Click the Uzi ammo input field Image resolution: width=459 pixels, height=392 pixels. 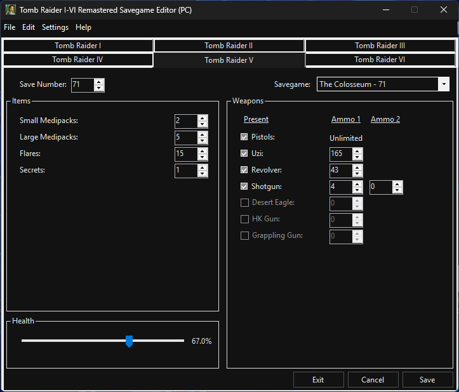pyautogui.click(x=341, y=155)
